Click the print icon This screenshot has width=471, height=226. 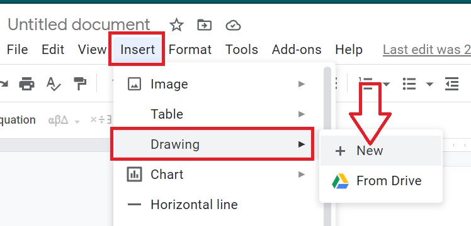pos(26,83)
